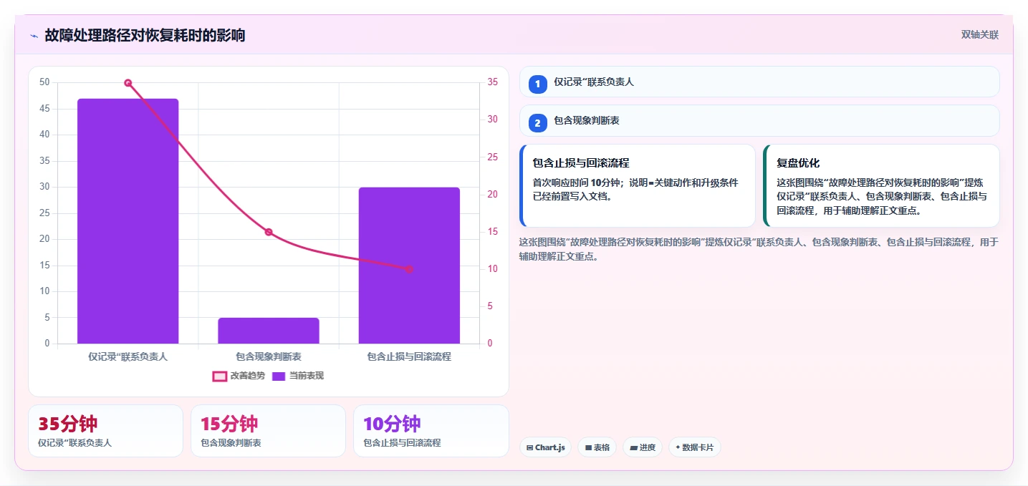Click the 首次响应时间 10分钟 description text
The width and height of the screenshot is (1028, 486).
[x=635, y=189]
